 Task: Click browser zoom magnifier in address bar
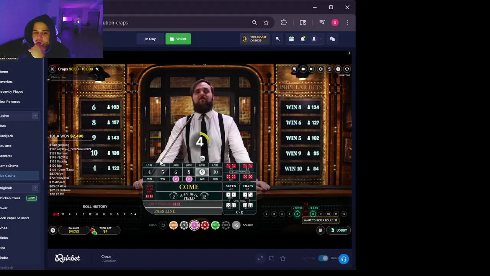tap(255, 23)
